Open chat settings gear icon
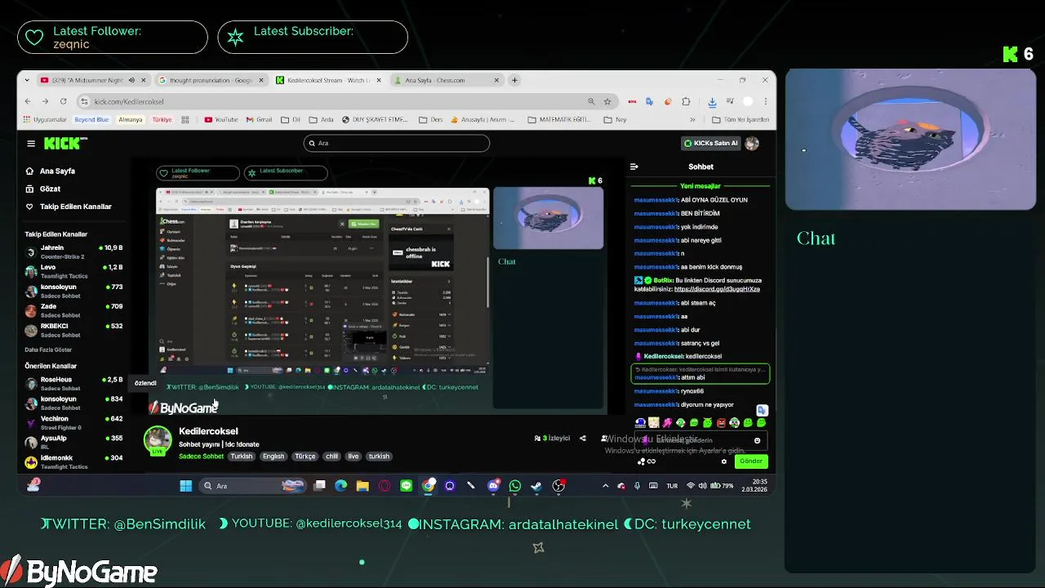 [723, 461]
